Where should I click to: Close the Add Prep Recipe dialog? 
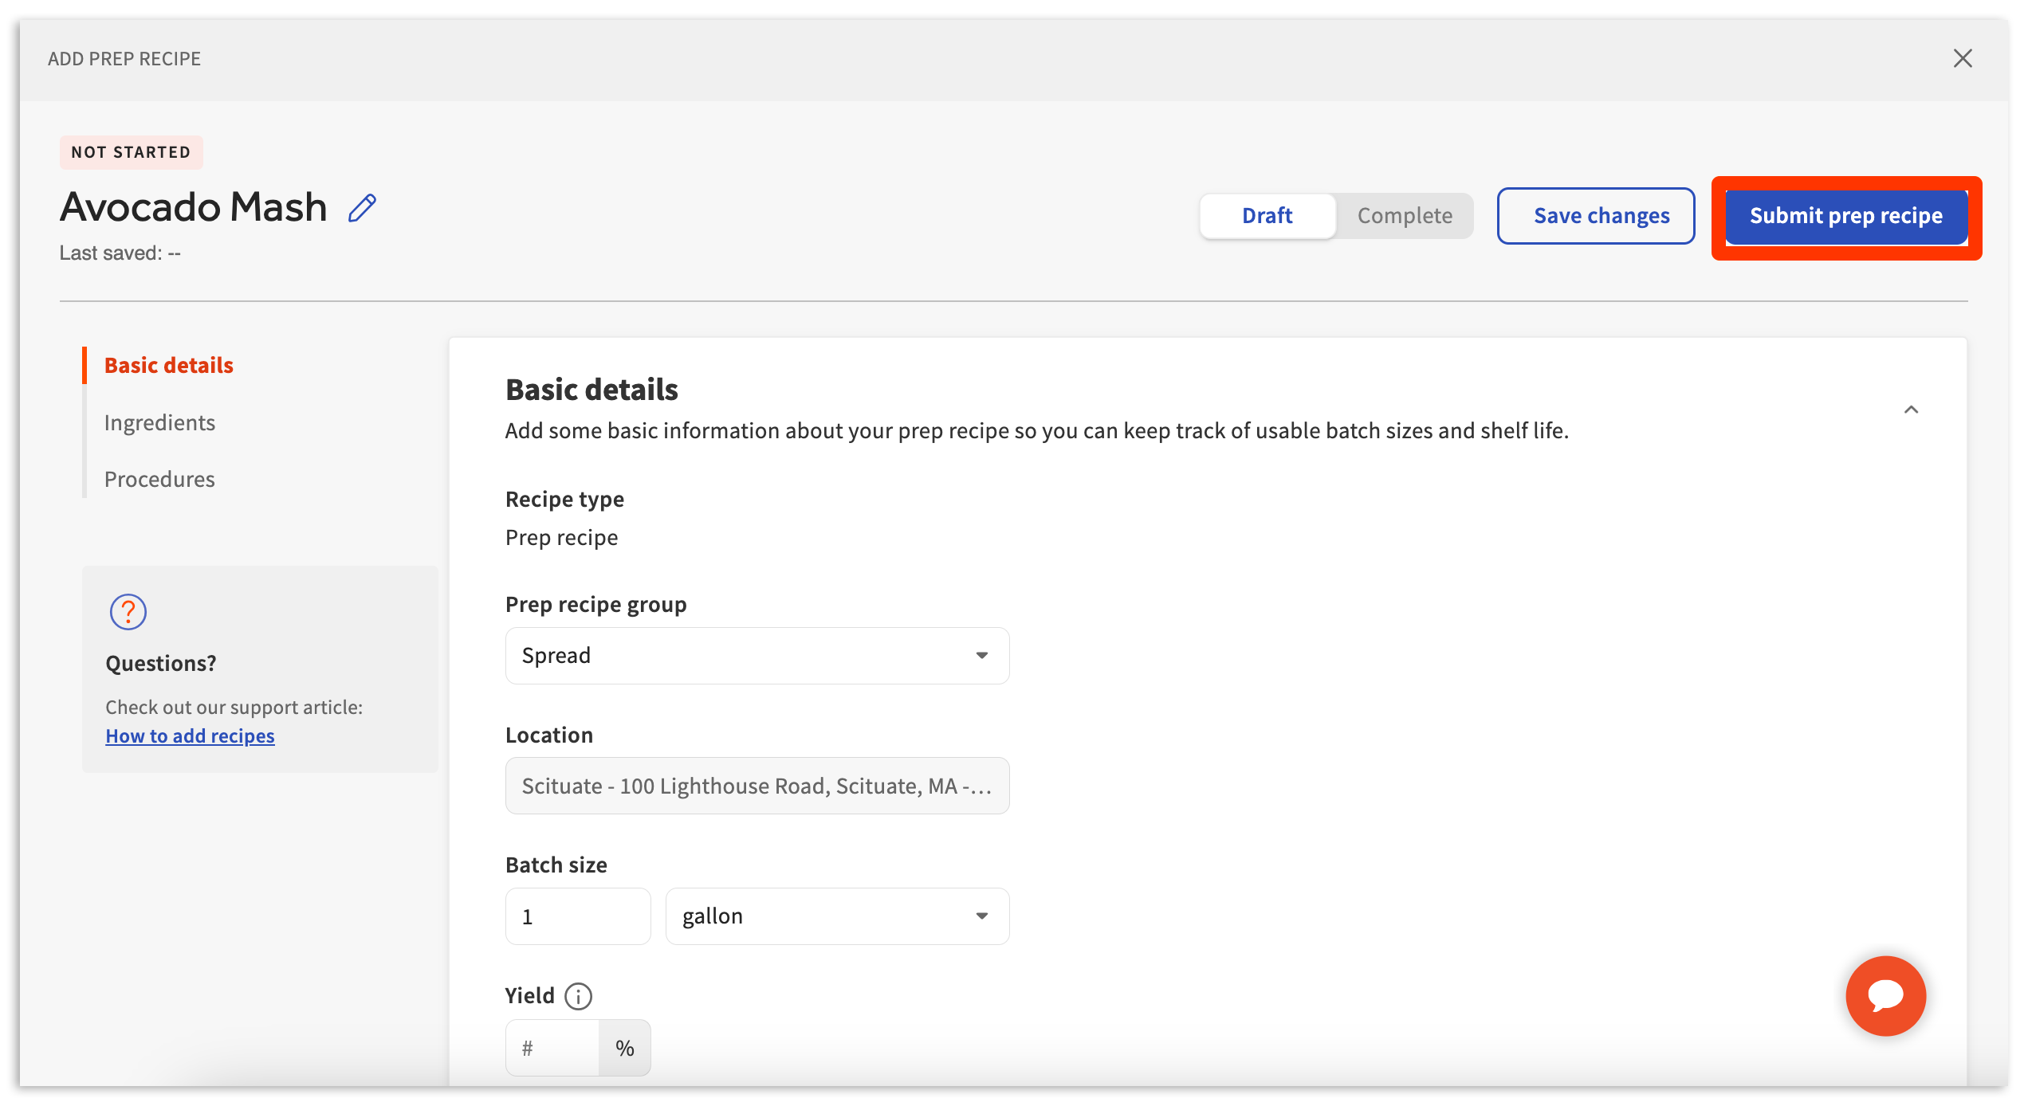click(x=1962, y=58)
